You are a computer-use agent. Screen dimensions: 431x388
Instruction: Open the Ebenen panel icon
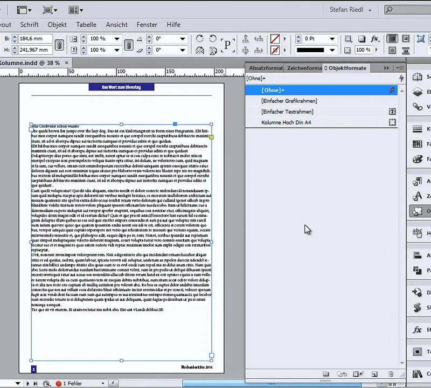click(418, 91)
